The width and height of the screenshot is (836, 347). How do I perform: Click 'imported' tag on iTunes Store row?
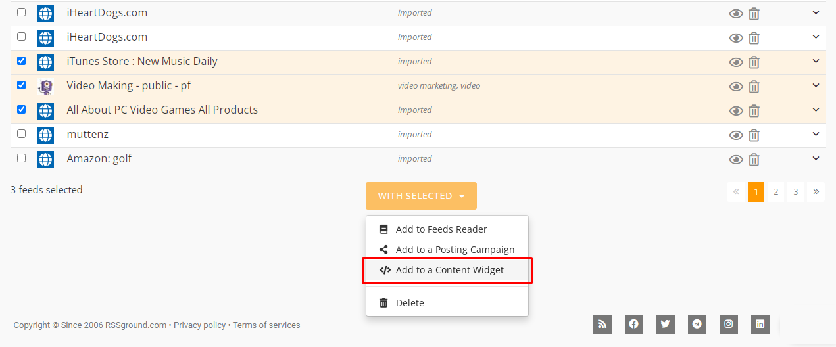pyautogui.click(x=414, y=62)
